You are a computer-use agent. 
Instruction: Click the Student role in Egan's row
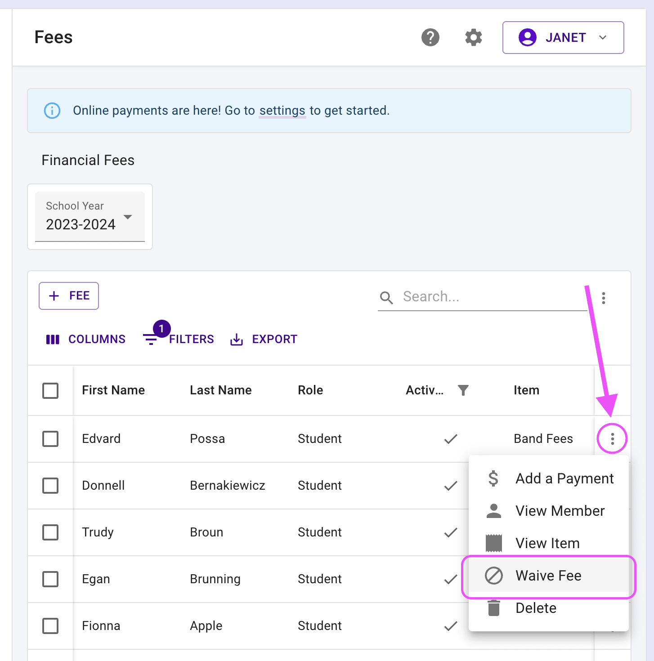[320, 579]
